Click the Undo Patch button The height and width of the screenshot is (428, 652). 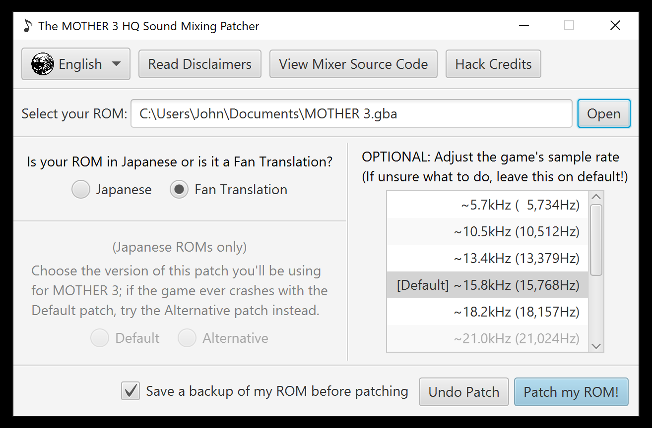[x=464, y=392]
